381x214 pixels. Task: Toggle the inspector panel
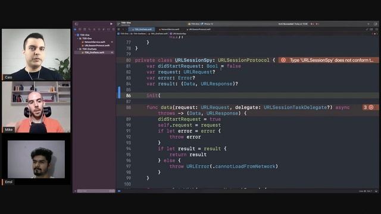coord(376,24)
